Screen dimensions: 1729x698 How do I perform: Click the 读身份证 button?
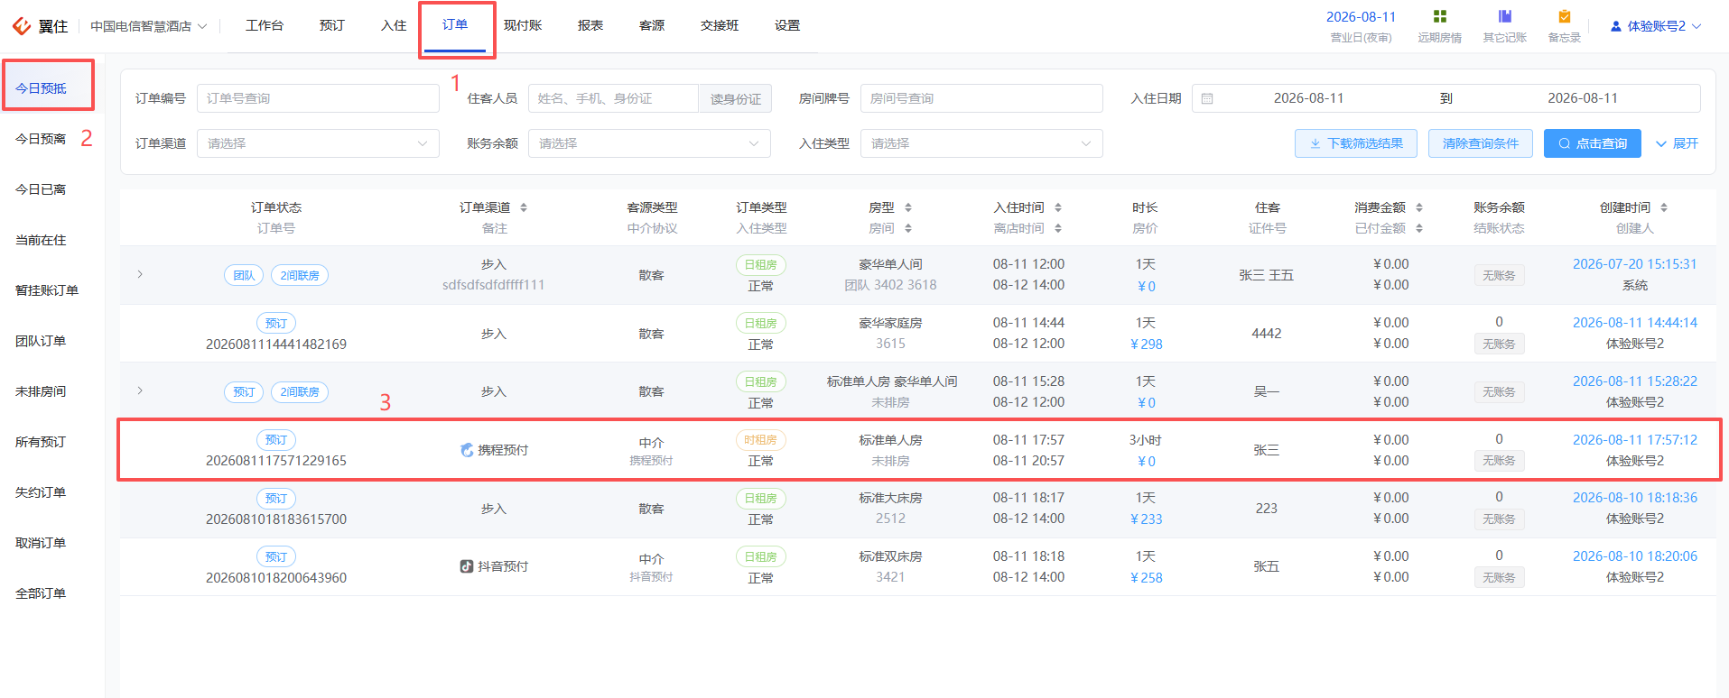pos(735,98)
